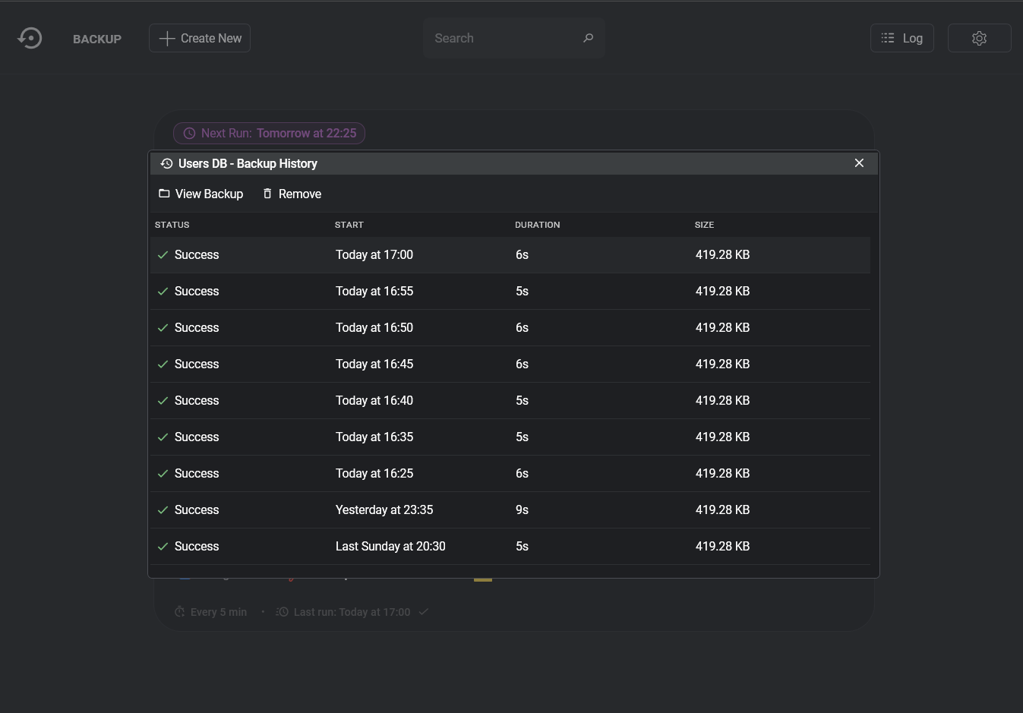Select the backup from Yesterday at 23:35

510,510
